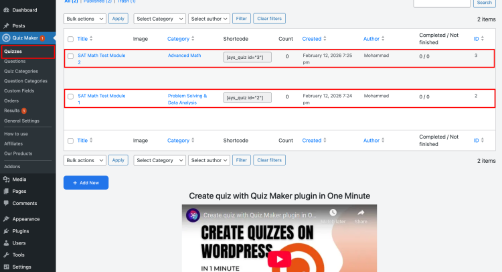Click the Users person icon
502x272 pixels.
tap(6, 243)
